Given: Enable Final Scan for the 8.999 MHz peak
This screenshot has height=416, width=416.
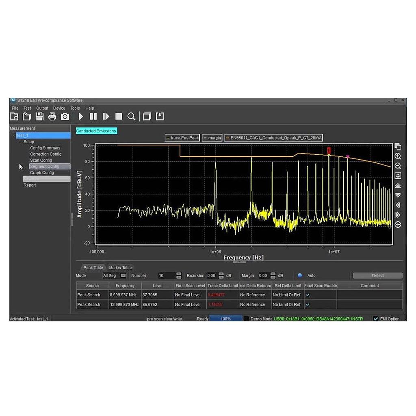Looking at the screenshot, I should (308, 295).
